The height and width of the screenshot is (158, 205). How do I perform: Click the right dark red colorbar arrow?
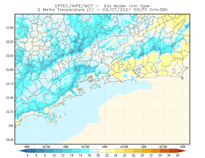[182, 151]
